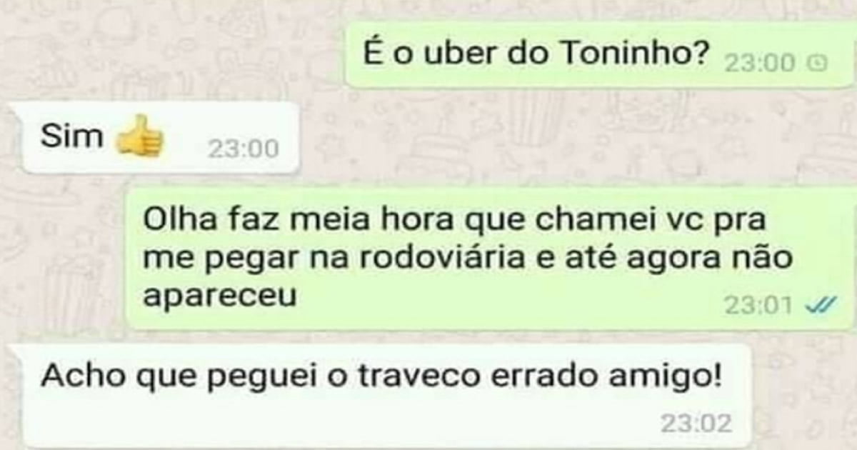Click the 23:02 timestamp
This screenshot has height=450, width=857.
click(x=696, y=424)
